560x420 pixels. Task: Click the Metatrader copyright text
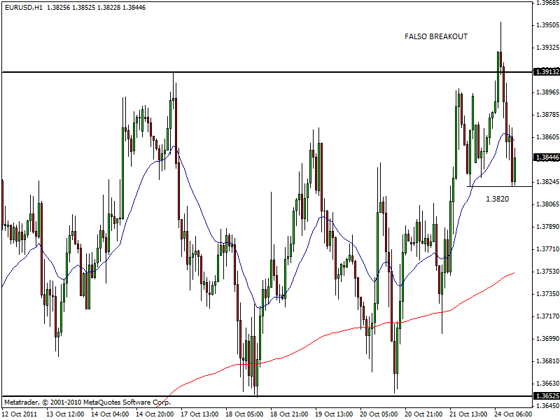coord(87,402)
